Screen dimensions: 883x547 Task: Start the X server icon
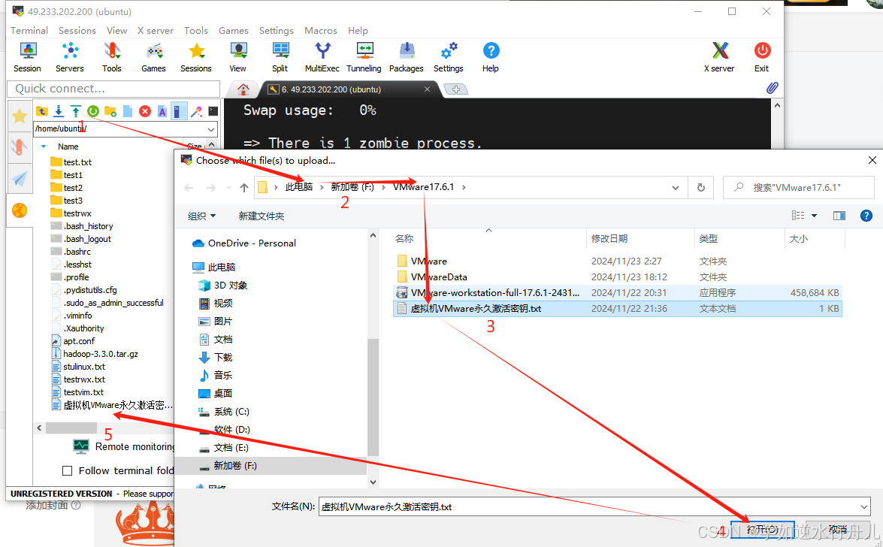point(719,57)
